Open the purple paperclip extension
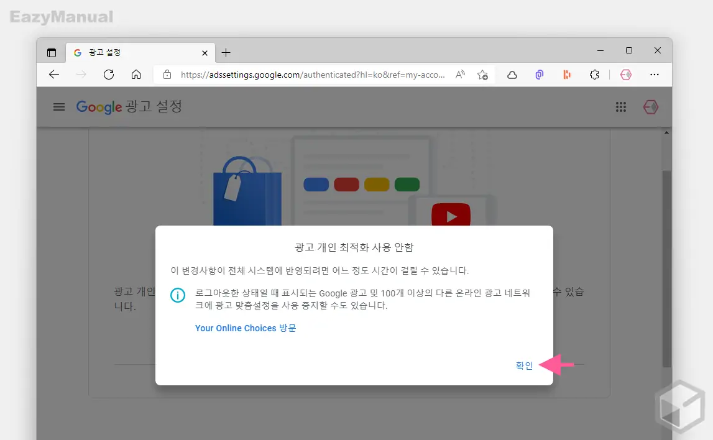713x440 pixels. (x=540, y=75)
